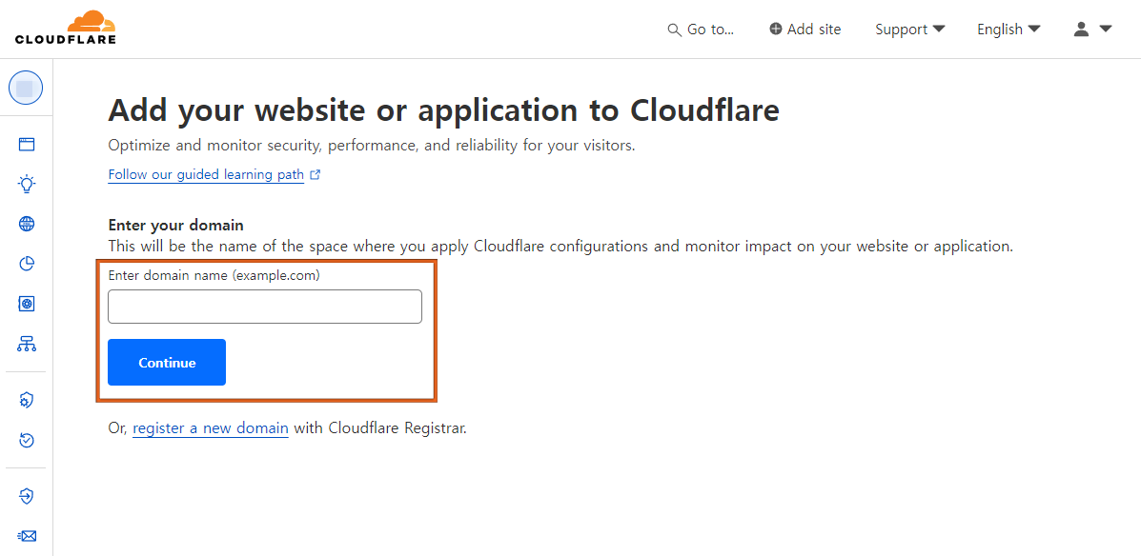Open the shield gear security sidebar icon
Screen dimensions: 1141x556
27,400
